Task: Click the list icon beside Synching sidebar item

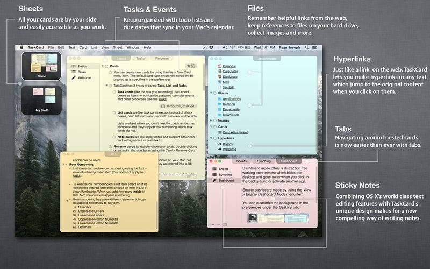Action: [214, 175]
